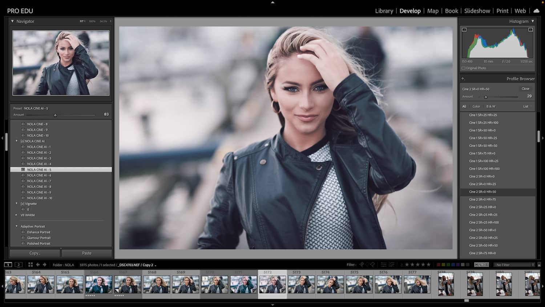Toggle shadow clipping indicator in histogram

coord(464,30)
